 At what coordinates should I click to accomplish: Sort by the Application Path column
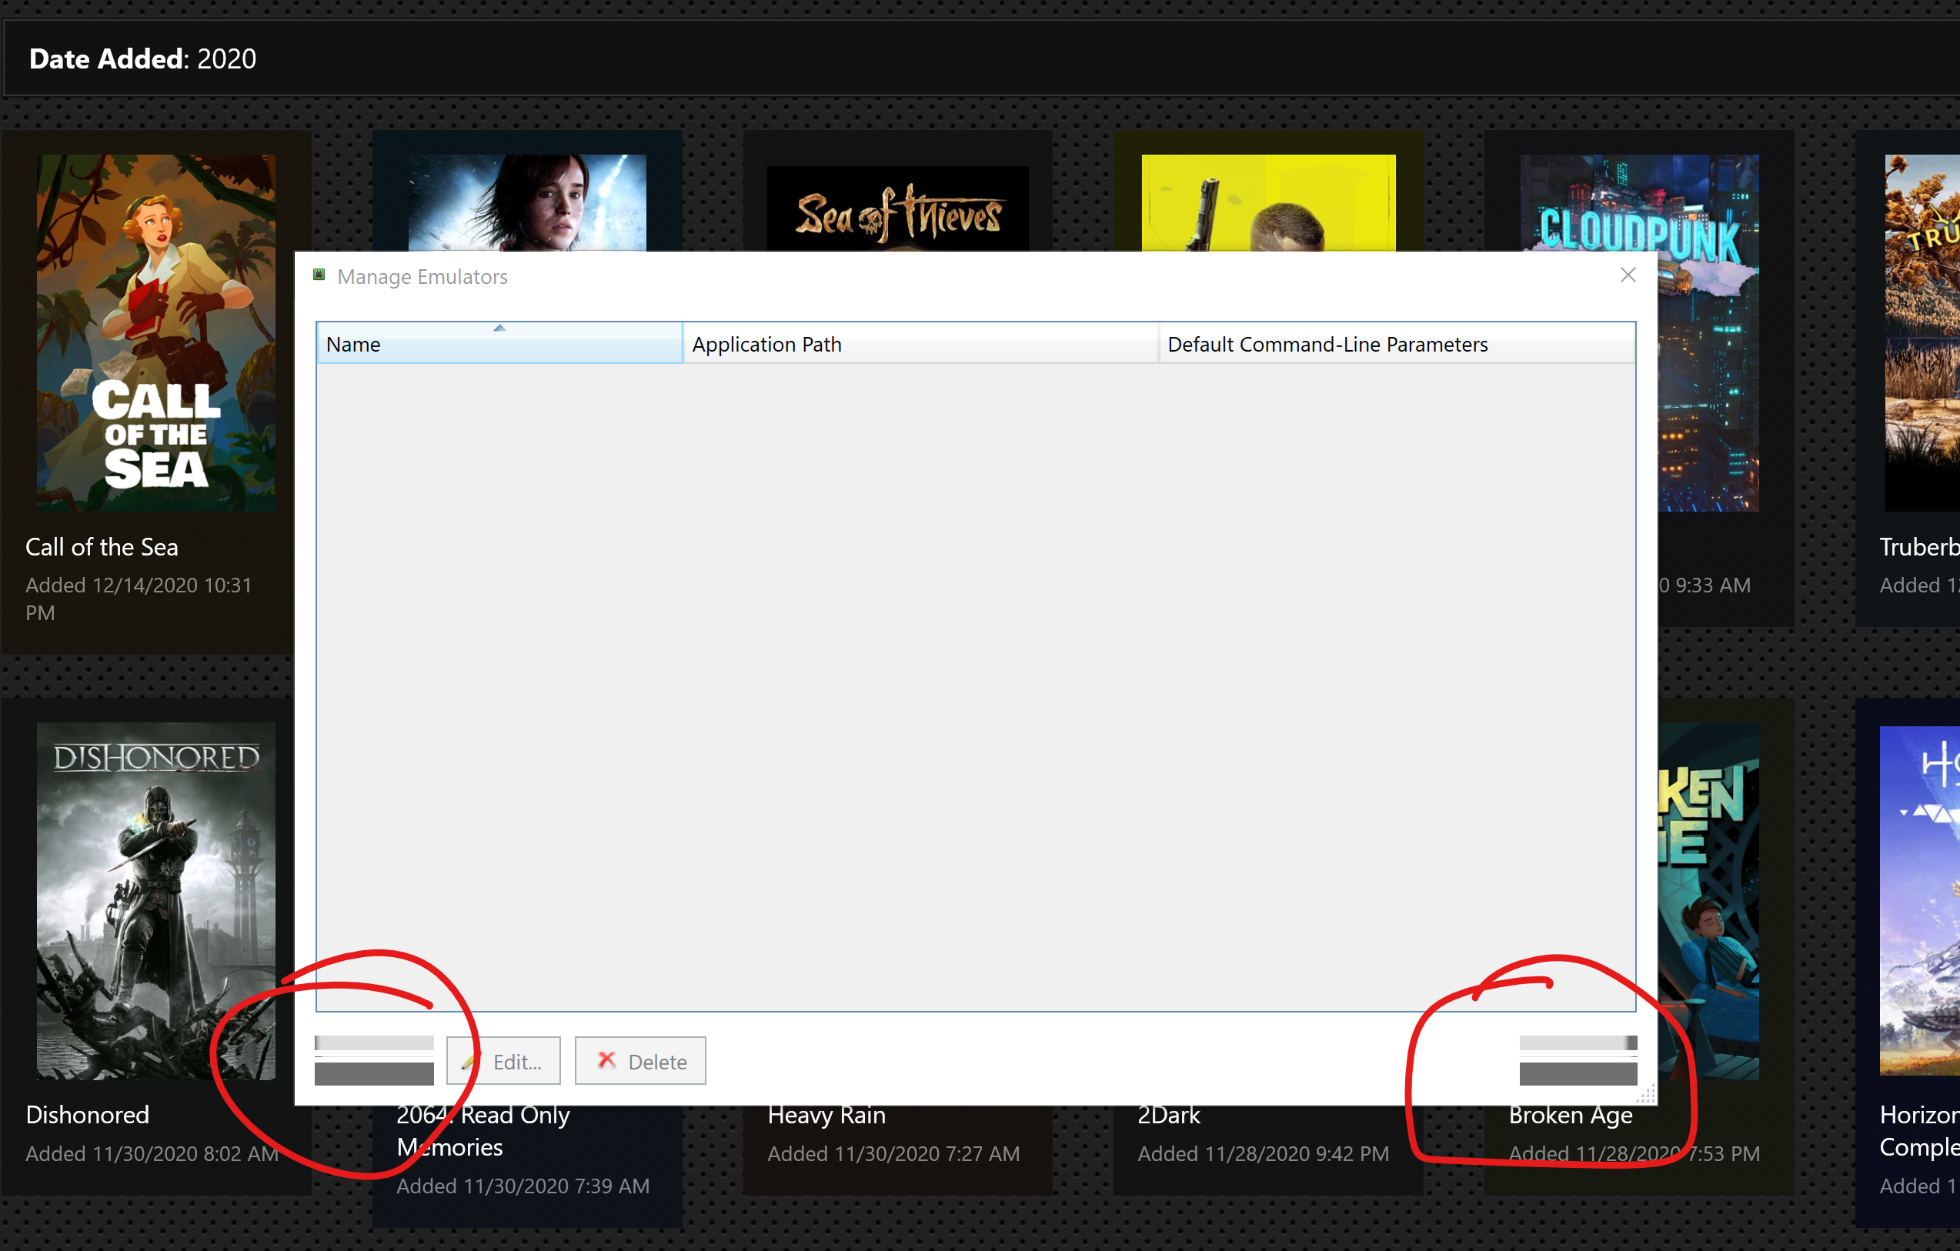click(x=920, y=343)
